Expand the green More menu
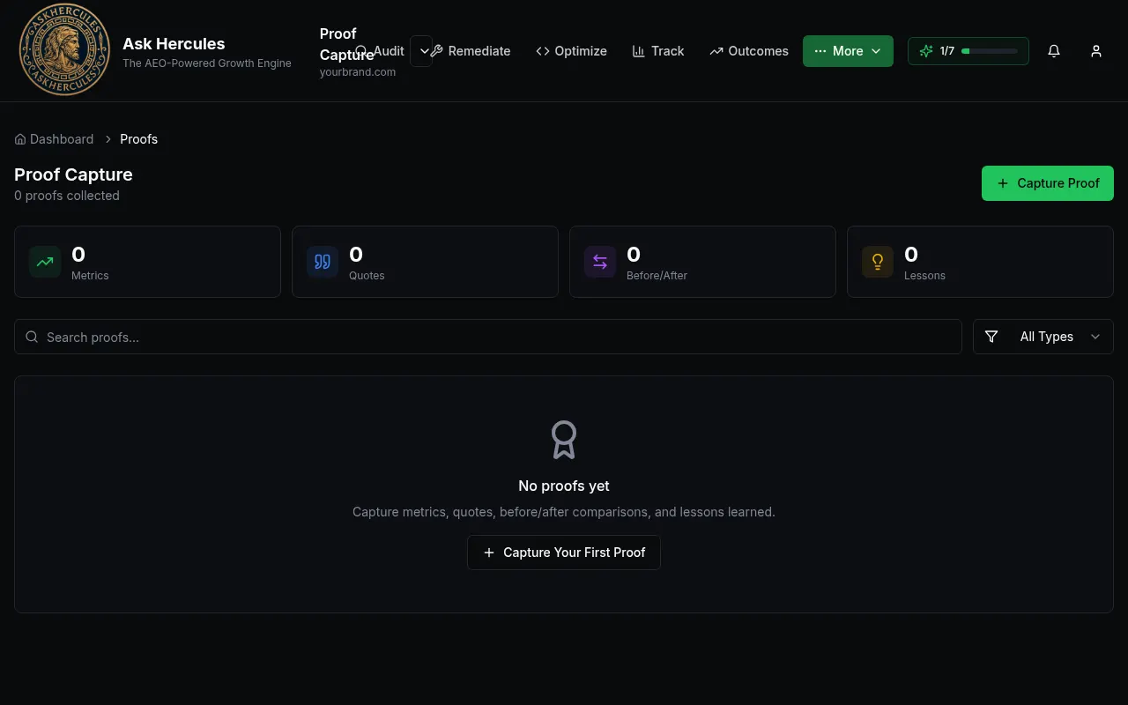Screen dimensions: 1128x705 [848, 51]
